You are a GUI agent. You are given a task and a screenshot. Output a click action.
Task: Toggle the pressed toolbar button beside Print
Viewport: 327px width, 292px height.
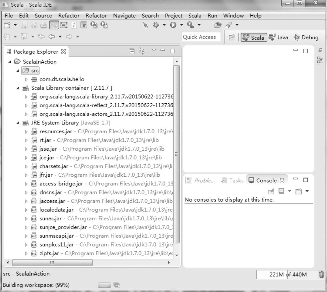tap(54, 25)
